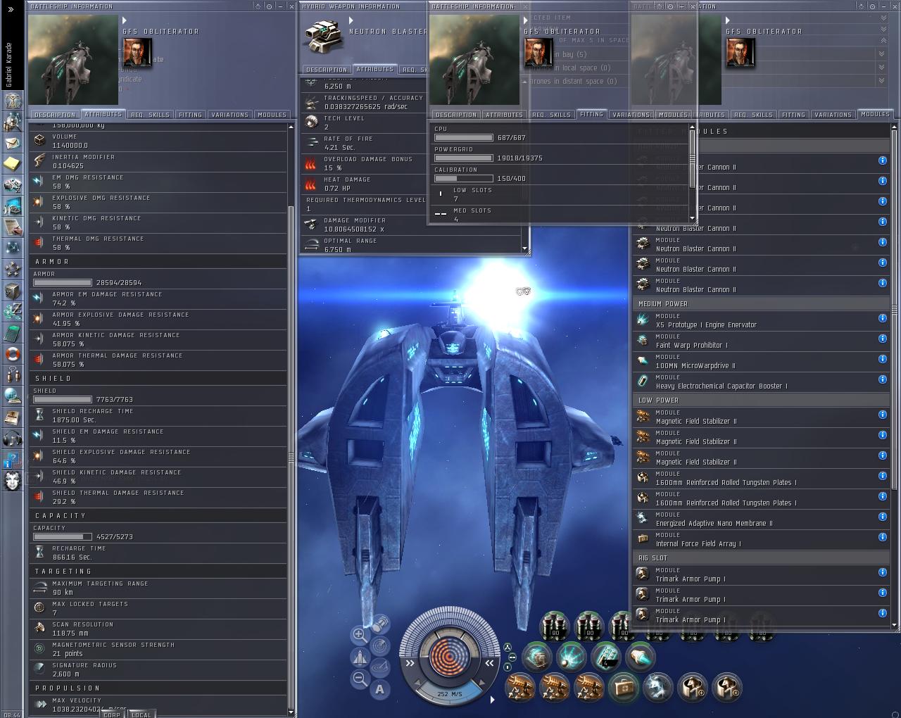Open the Market icon in the Neocom
Viewport: 901px width, 718px height.
(12, 185)
